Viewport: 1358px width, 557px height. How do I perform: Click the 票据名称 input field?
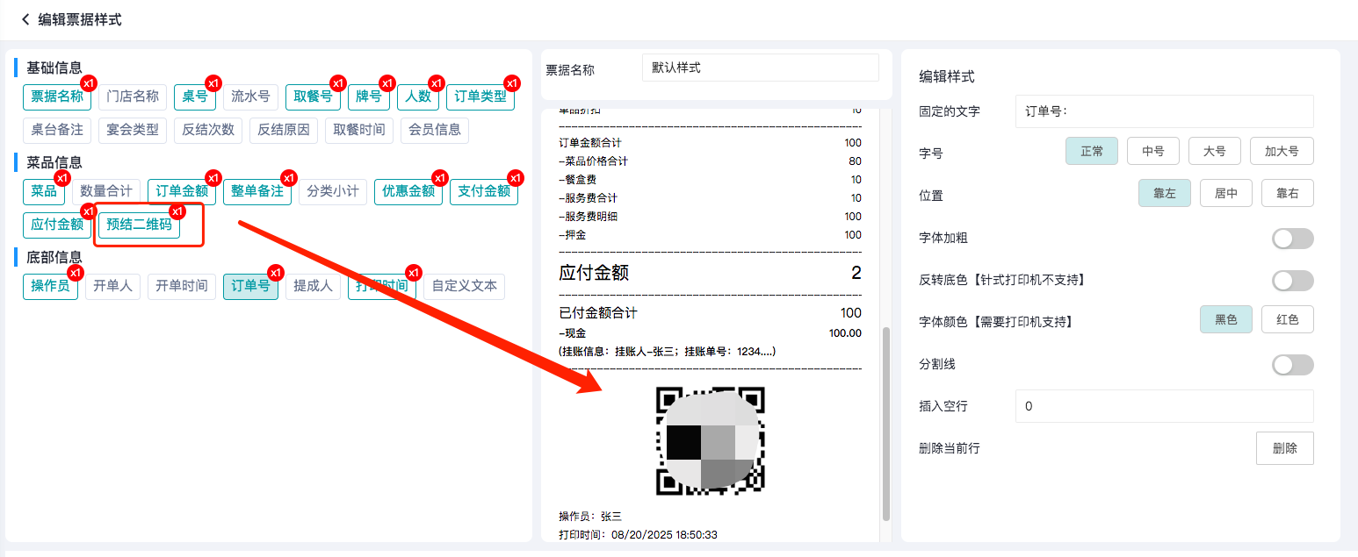click(x=761, y=68)
